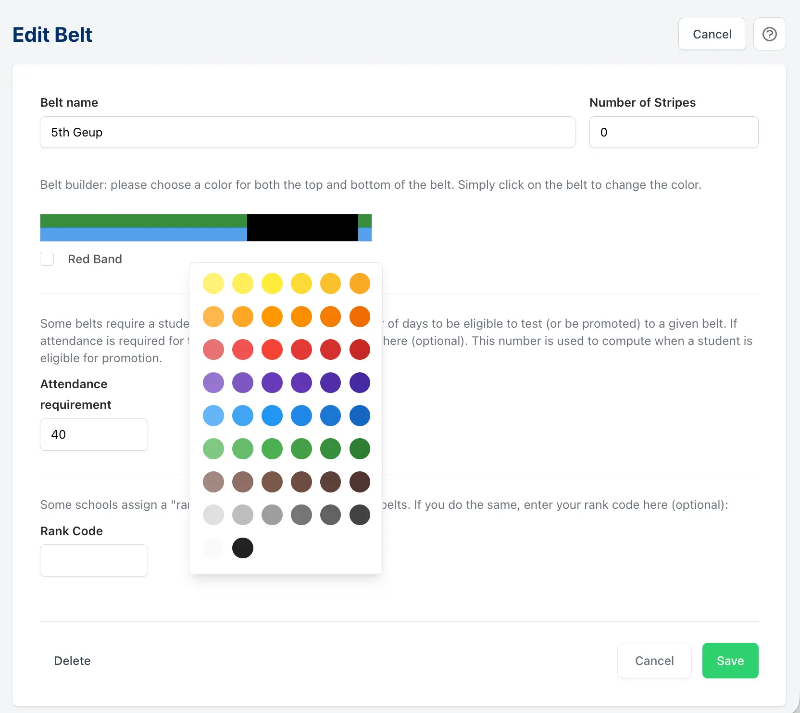Pick the white color swatch

213,548
